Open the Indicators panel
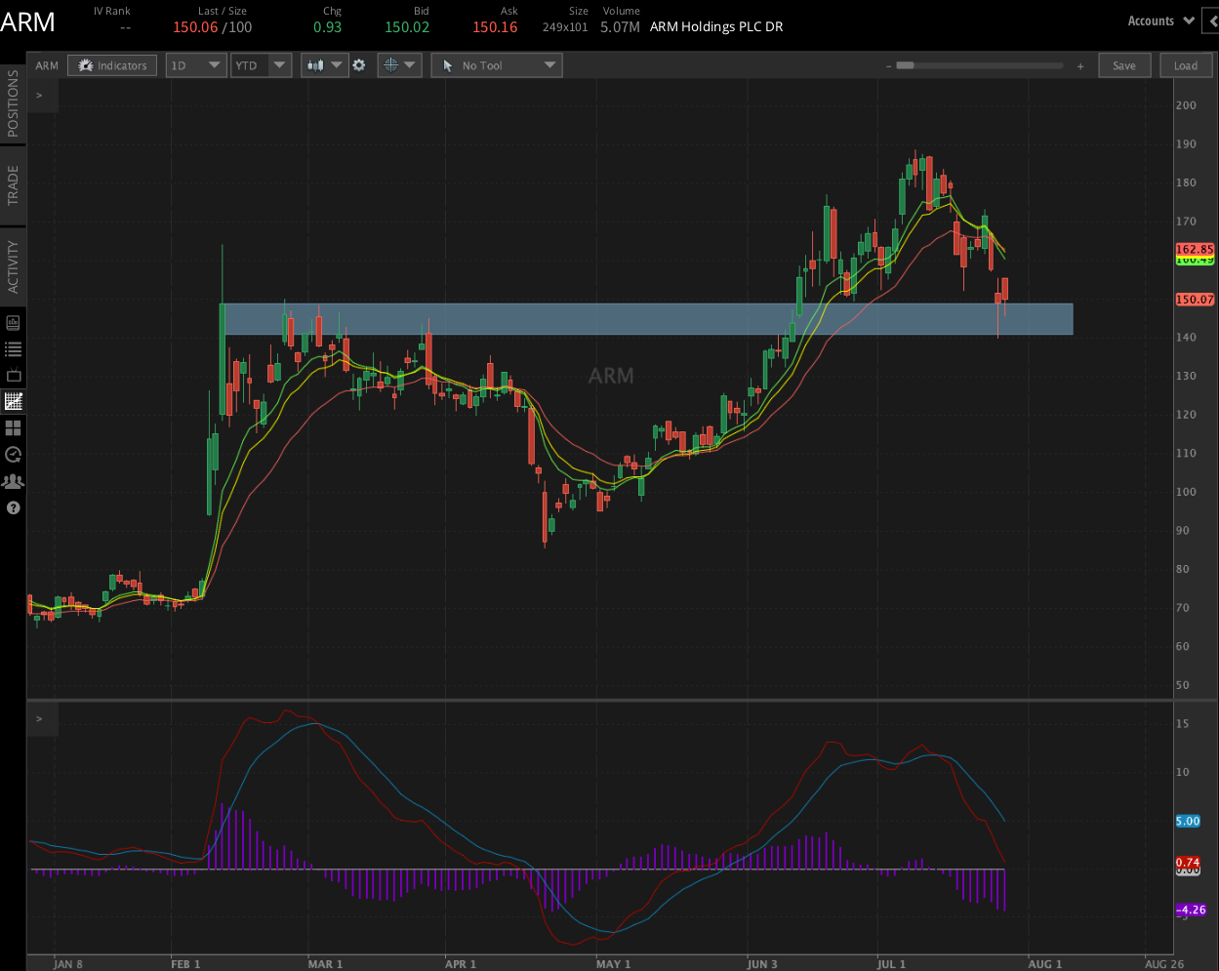 click(x=112, y=65)
